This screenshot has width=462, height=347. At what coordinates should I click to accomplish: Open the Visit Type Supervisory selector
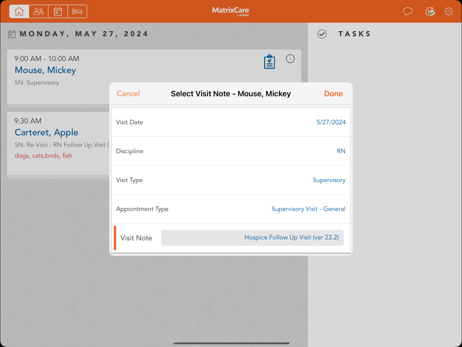329,180
